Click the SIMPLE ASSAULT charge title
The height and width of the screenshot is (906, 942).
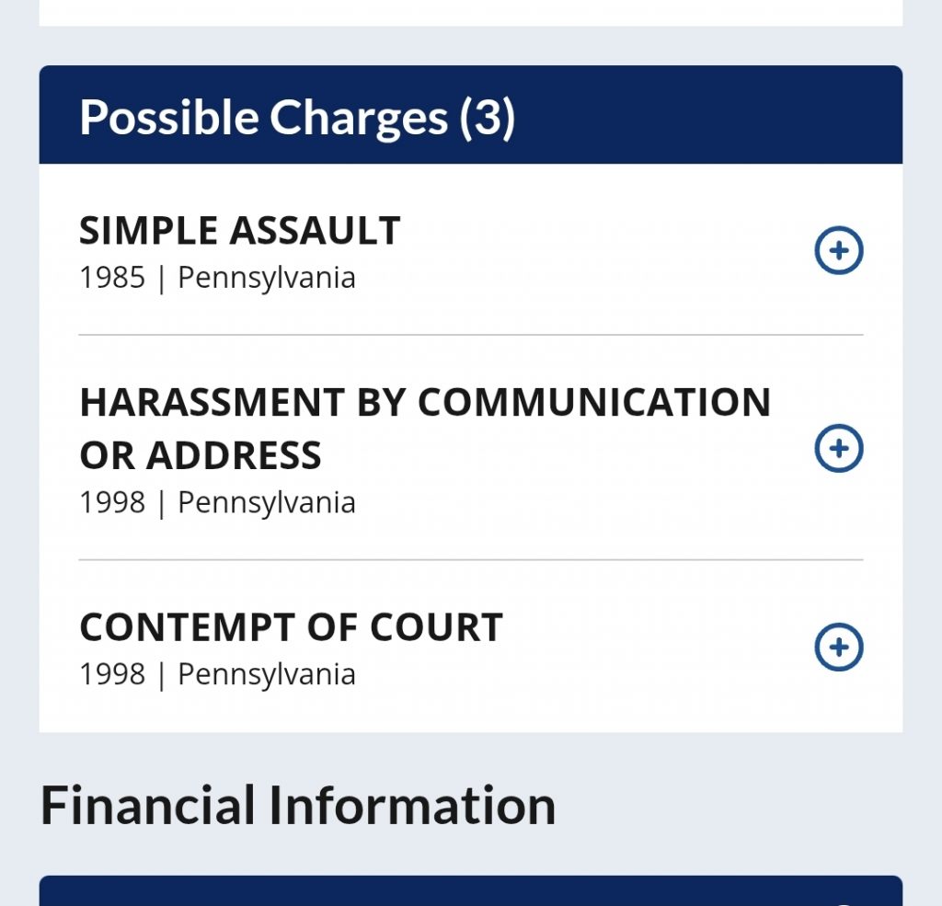(239, 231)
